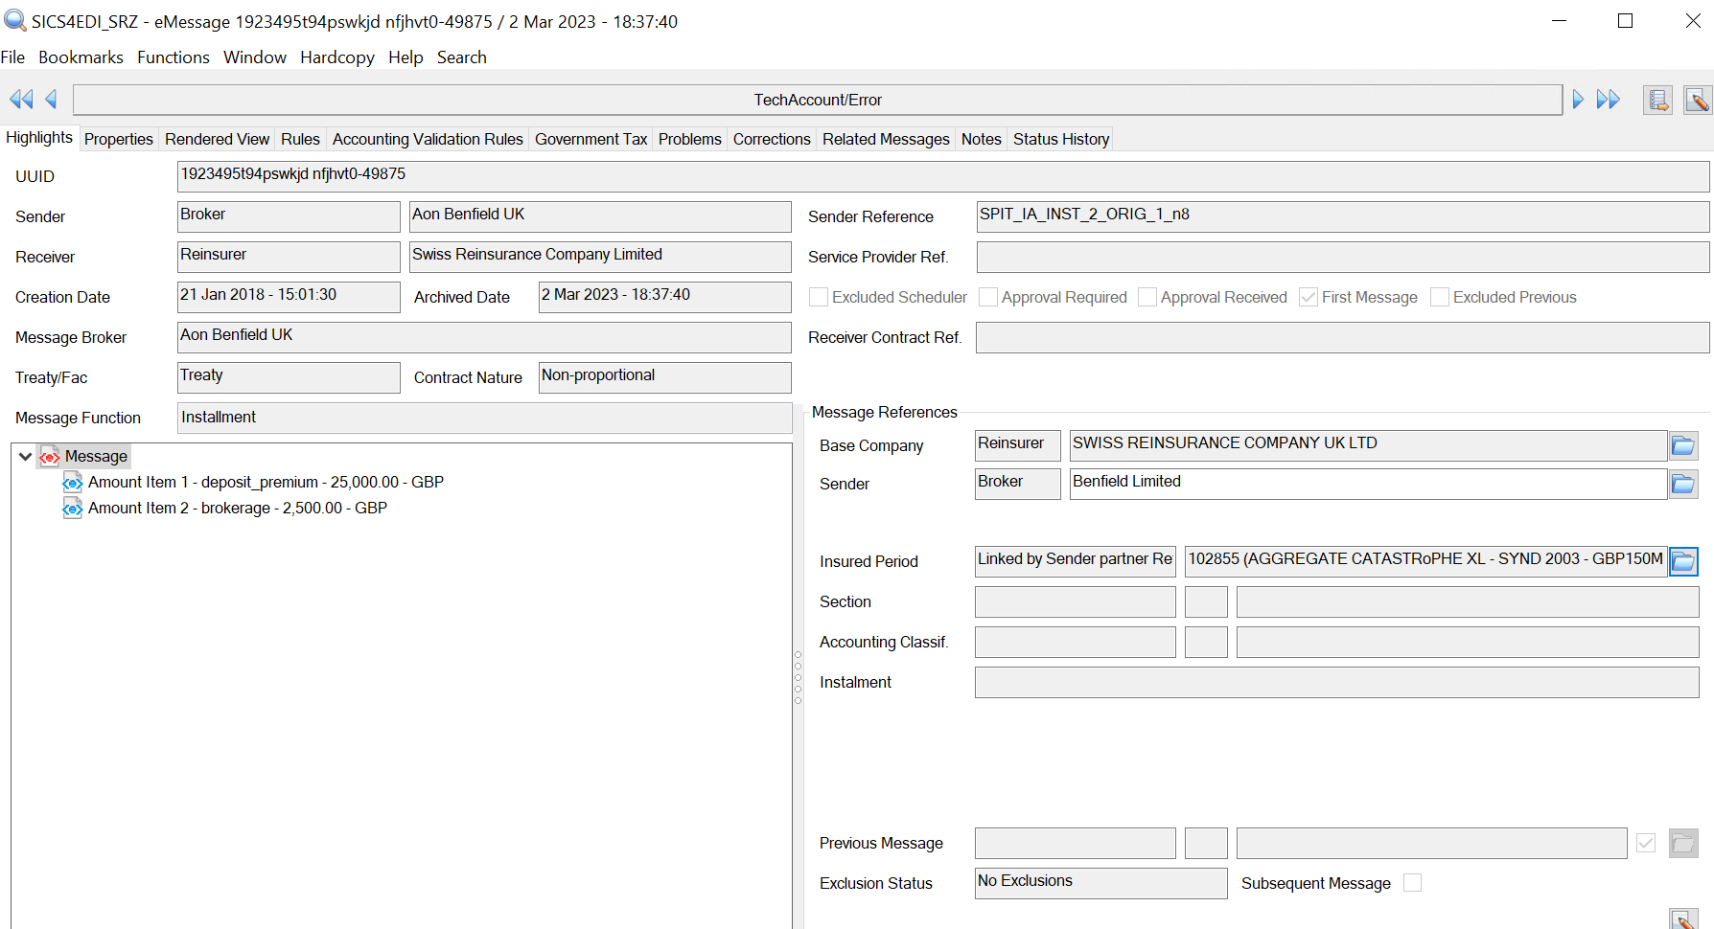Click the pencil edit icon in top toolbar
The image size is (1714, 929).
point(1697,100)
